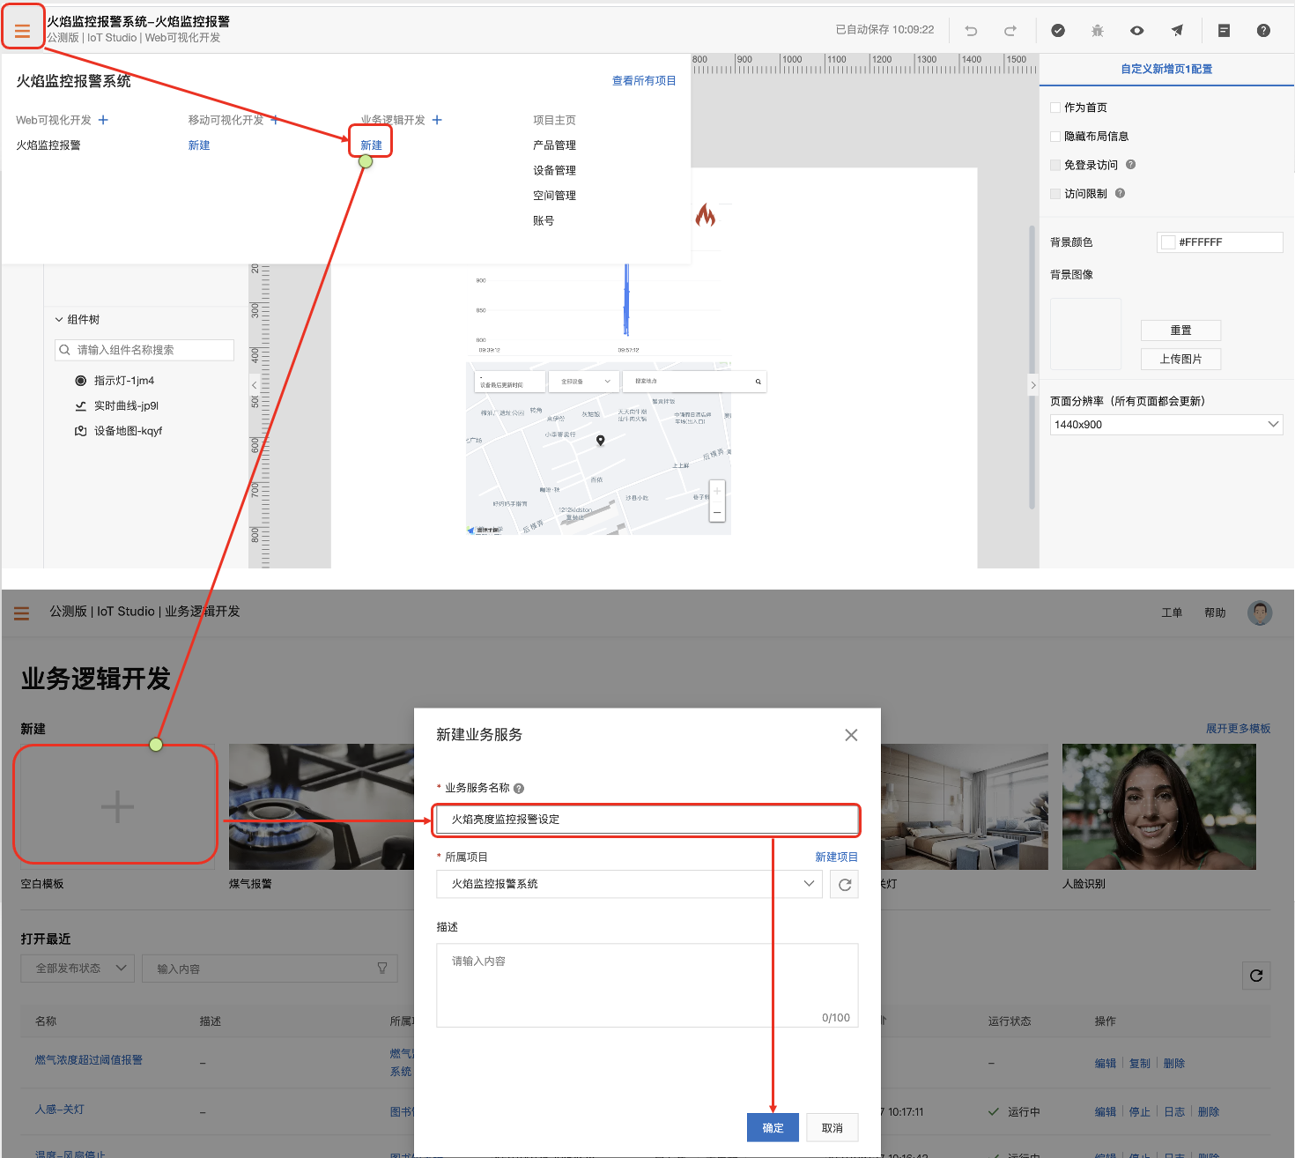This screenshot has width=1295, height=1158.
Task: Click the preview eye icon
Action: click(x=1137, y=31)
